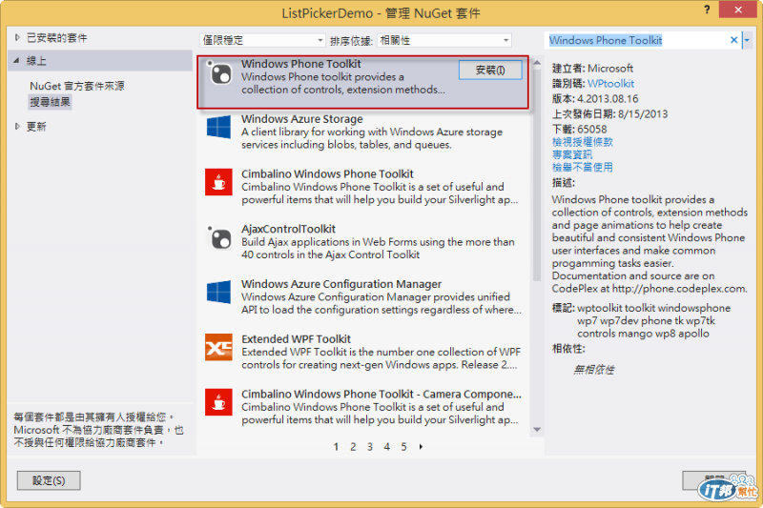The width and height of the screenshot is (763, 508).
Task: Click the package list scroll-down arrow
Action: point(537,429)
